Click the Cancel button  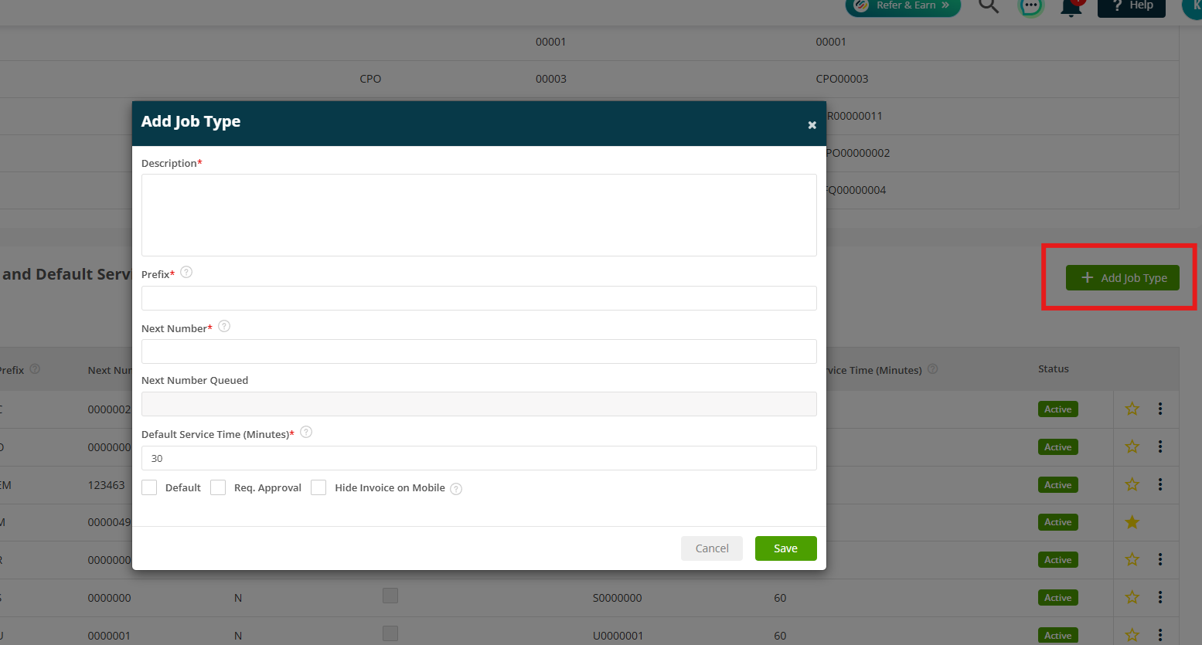tap(712, 548)
